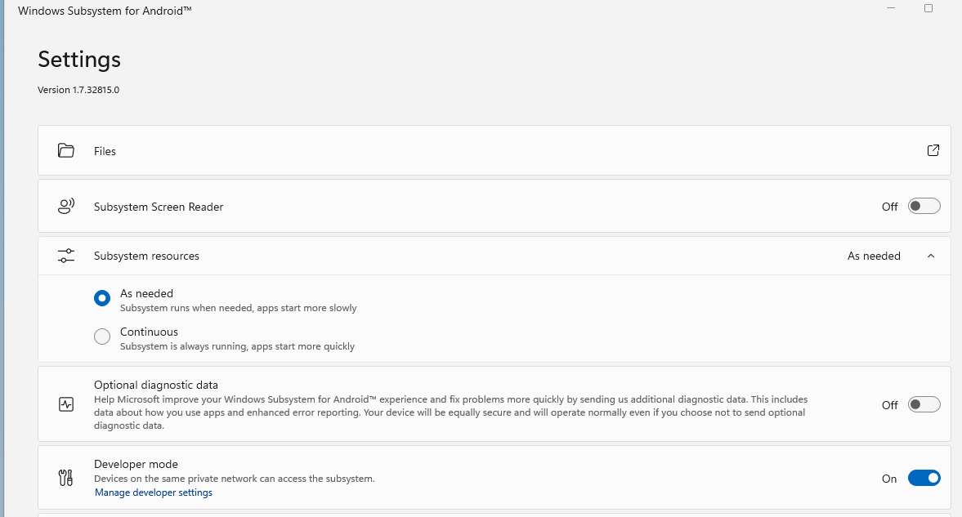Click the Files folder icon

[x=66, y=151]
